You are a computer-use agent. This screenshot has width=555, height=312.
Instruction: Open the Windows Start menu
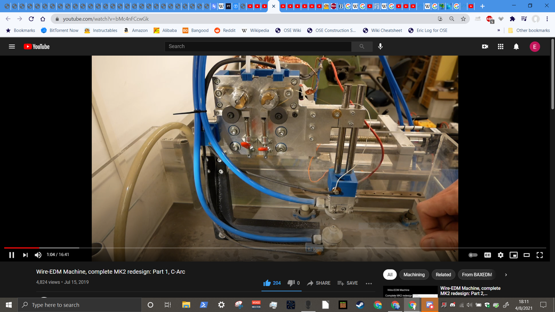tap(9, 305)
